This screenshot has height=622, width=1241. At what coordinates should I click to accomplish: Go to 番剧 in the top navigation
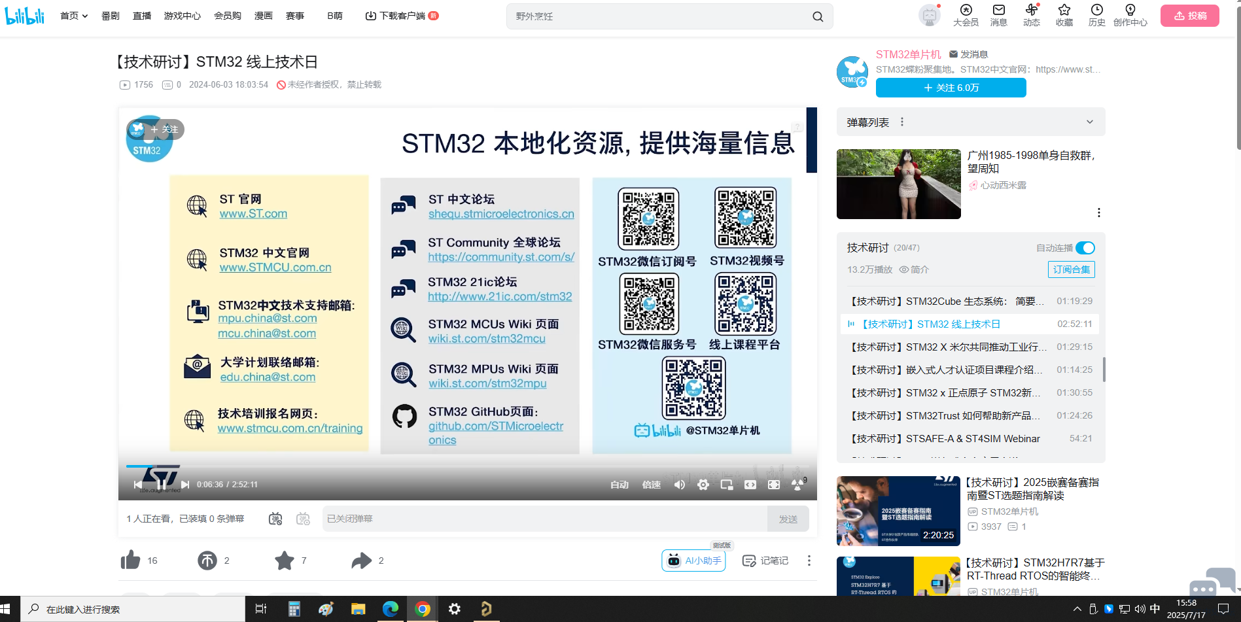pos(111,16)
